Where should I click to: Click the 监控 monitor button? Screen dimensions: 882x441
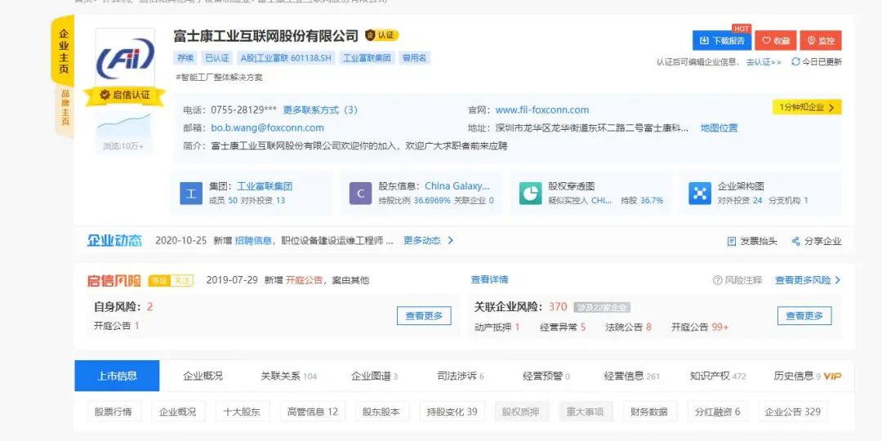820,40
